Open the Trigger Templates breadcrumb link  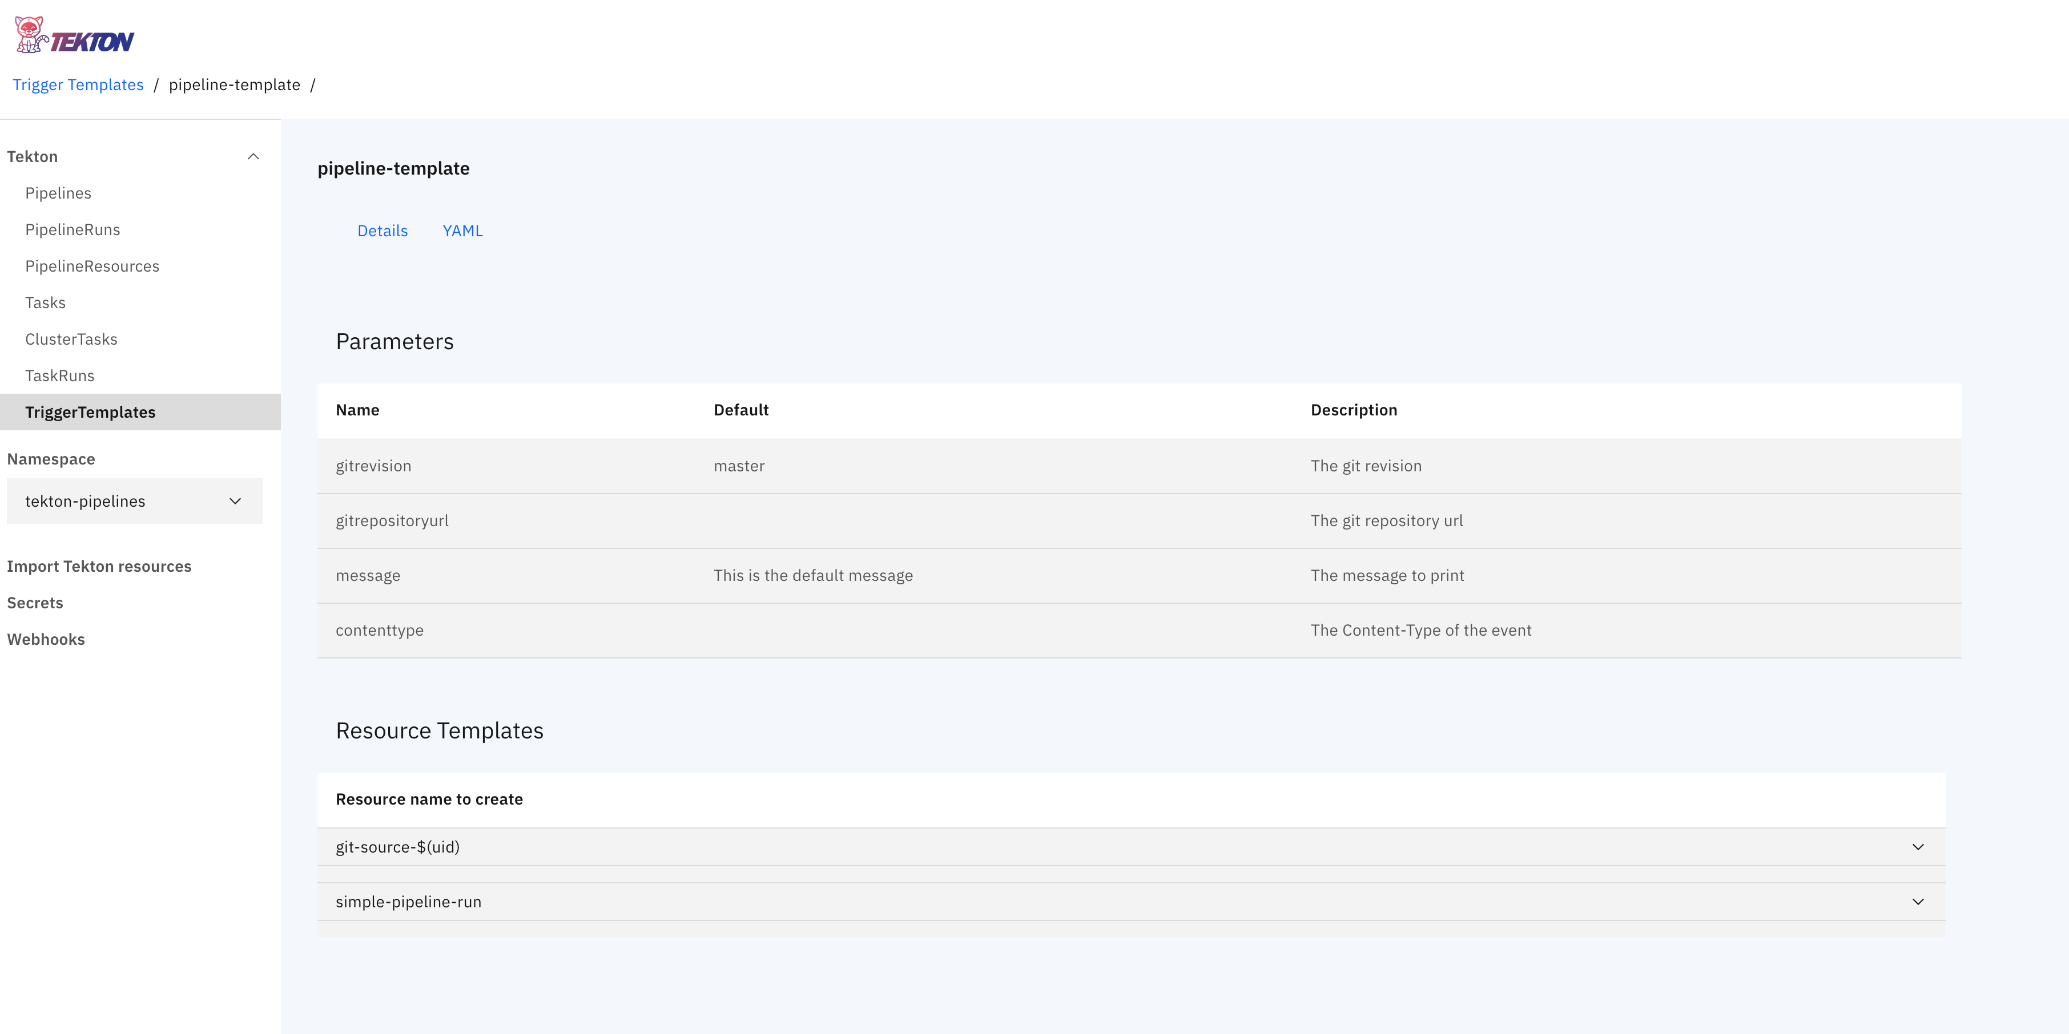pyautogui.click(x=78, y=85)
